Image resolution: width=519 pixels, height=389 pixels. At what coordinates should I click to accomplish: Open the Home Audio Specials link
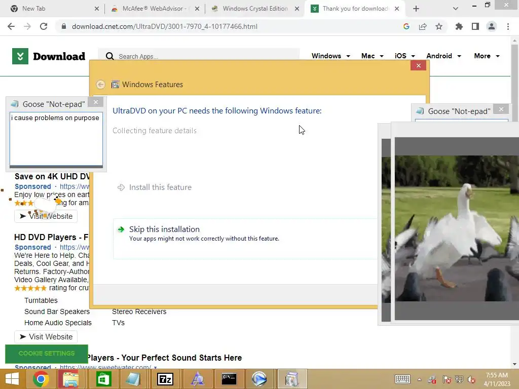click(x=58, y=323)
